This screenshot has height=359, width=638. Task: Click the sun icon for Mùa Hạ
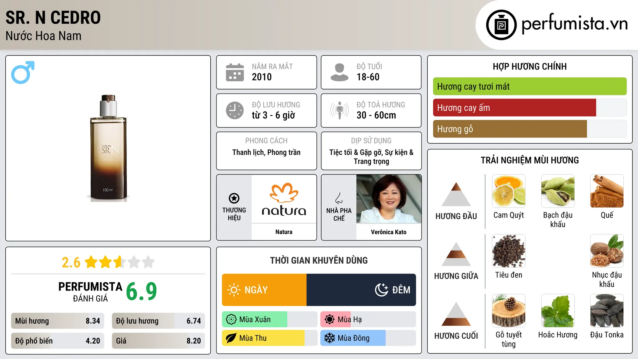click(x=330, y=319)
